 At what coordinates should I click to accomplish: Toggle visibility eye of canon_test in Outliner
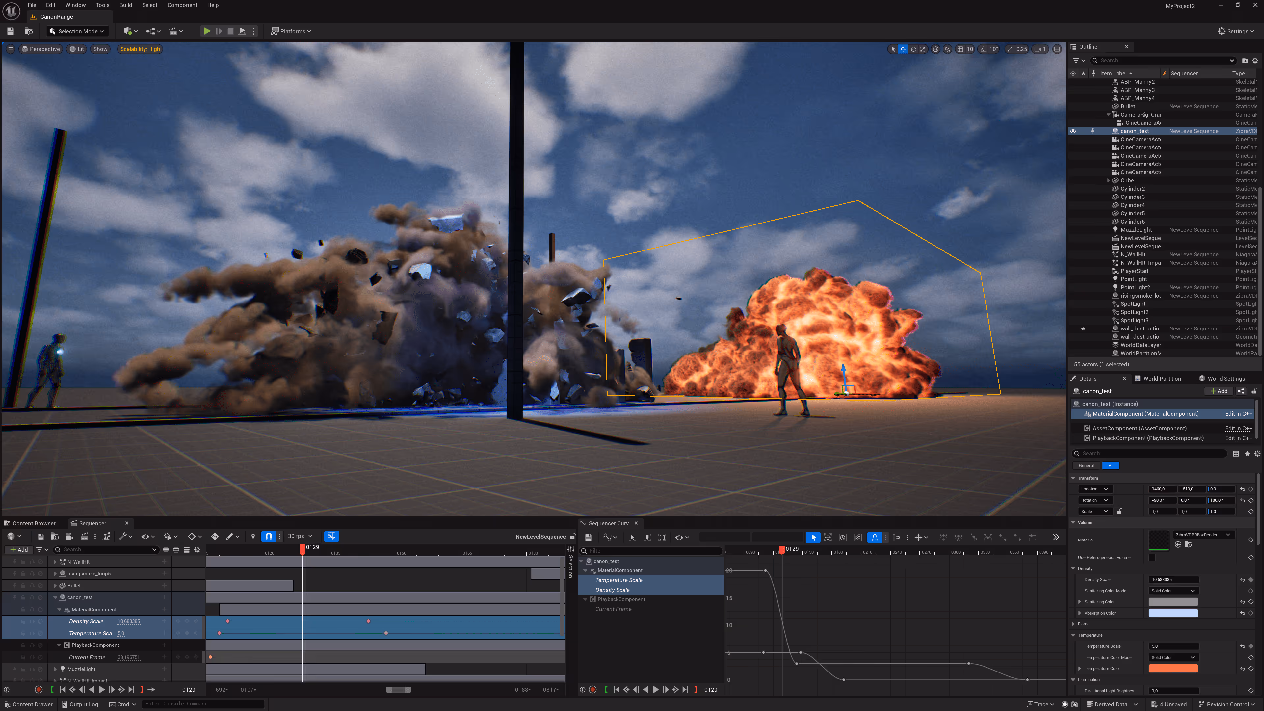[1073, 131]
